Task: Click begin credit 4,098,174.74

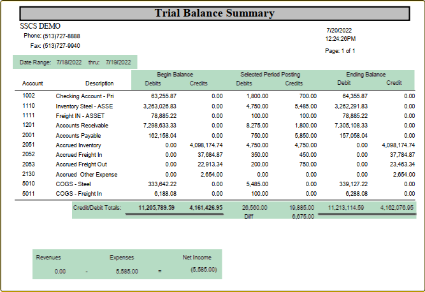Action: pos(206,145)
